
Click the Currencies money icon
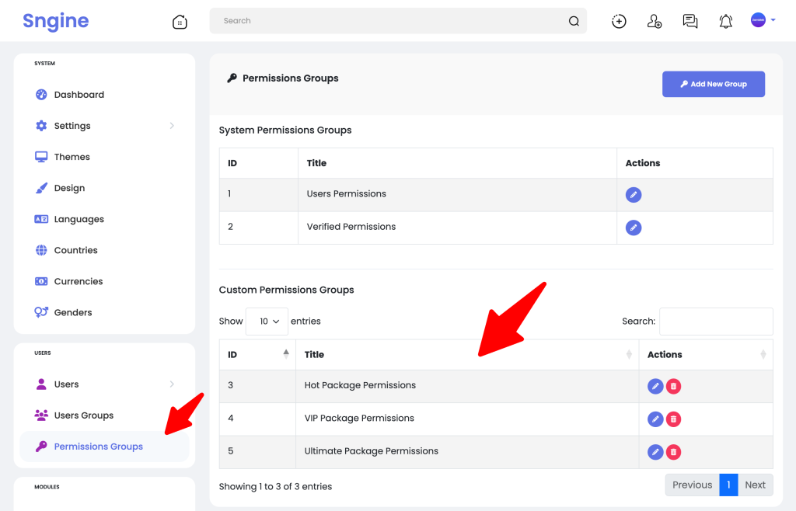[x=41, y=281]
